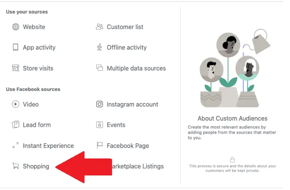
Task: Select the Customer list source option
Action: click(125, 27)
